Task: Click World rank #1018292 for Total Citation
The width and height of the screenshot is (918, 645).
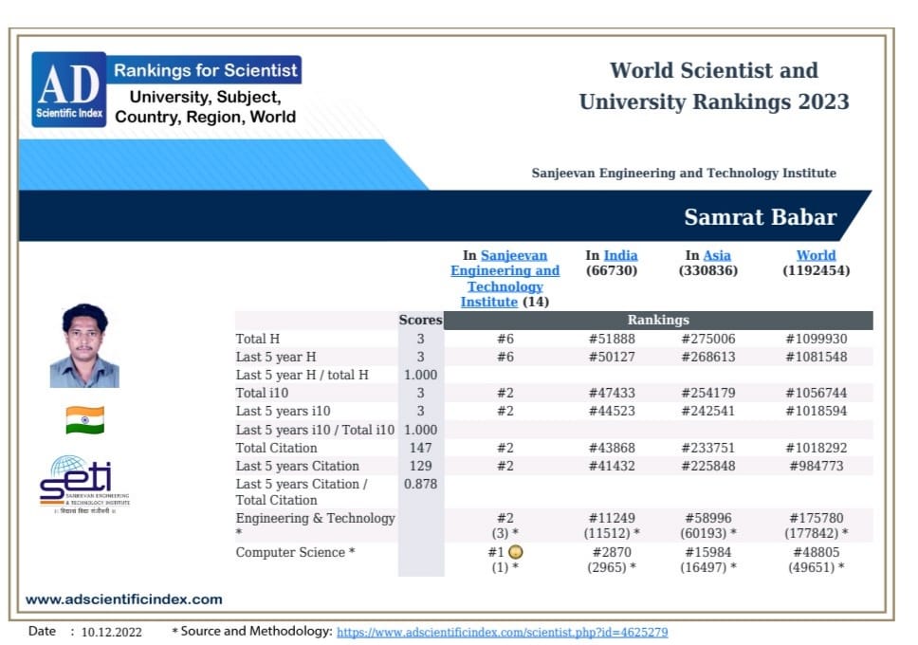Action: coord(817,448)
